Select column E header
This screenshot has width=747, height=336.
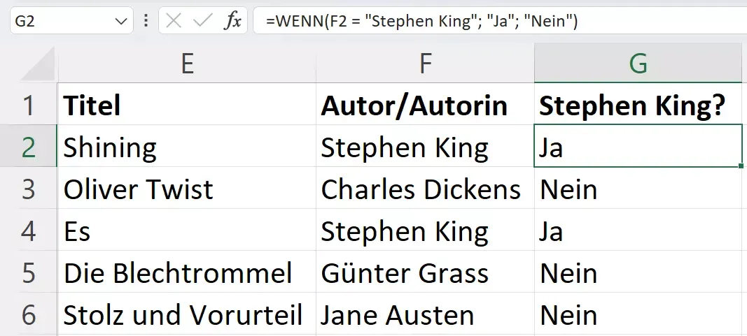point(187,64)
